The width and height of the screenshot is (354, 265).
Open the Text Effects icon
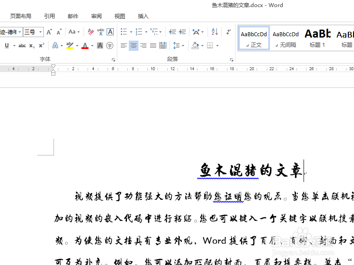point(55,45)
